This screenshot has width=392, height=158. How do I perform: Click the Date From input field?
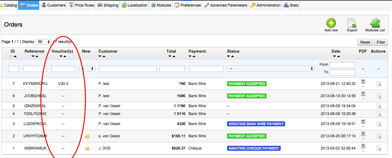click(x=342, y=65)
